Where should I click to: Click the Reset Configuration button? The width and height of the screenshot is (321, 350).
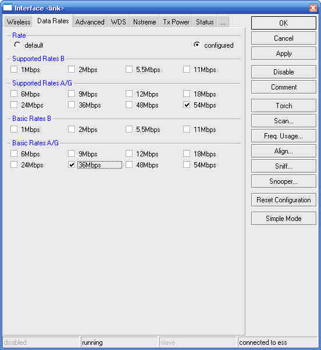point(284,200)
